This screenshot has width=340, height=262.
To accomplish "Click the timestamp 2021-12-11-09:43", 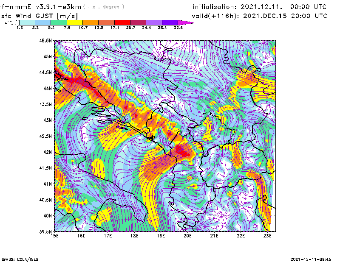I will coord(311,259).
